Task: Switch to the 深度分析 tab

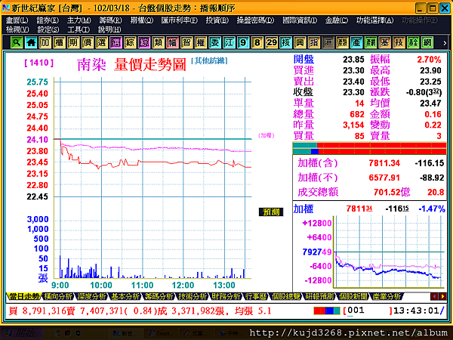Action: click(x=91, y=296)
